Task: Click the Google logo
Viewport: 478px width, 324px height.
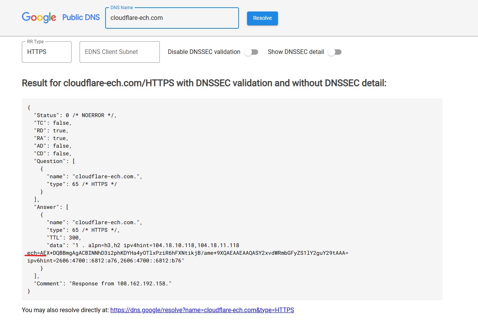Action: pyautogui.click(x=39, y=18)
